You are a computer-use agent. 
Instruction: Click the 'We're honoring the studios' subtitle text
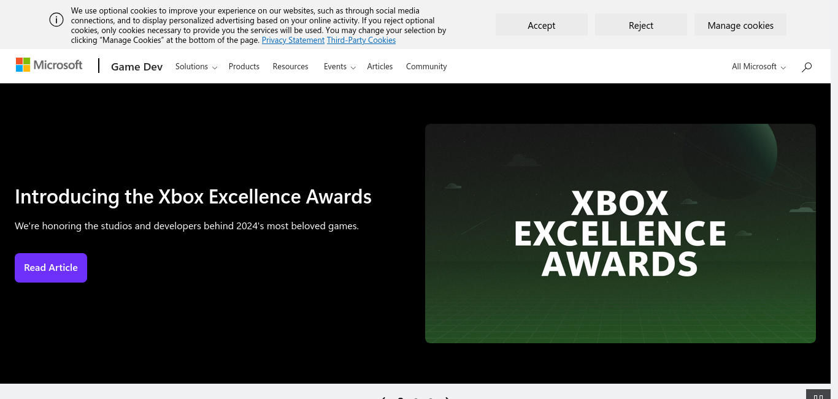tap(186, 226)
